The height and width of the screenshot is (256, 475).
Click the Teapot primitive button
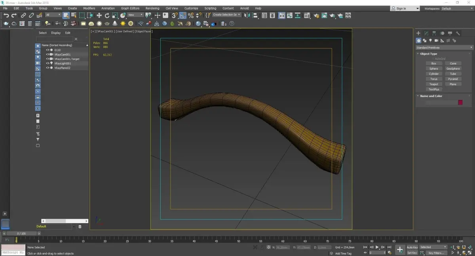click(x=434, y=84)
